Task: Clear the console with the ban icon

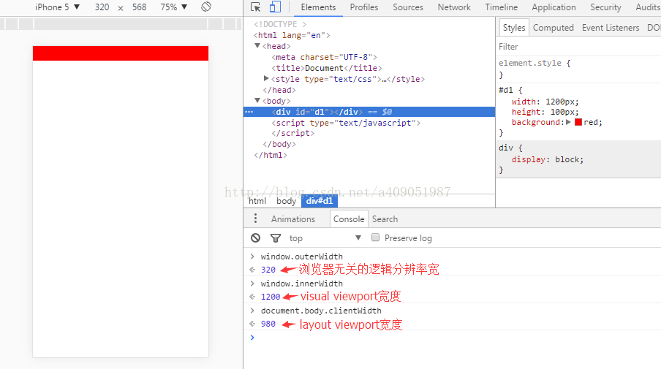Action: tap(255, 238)
